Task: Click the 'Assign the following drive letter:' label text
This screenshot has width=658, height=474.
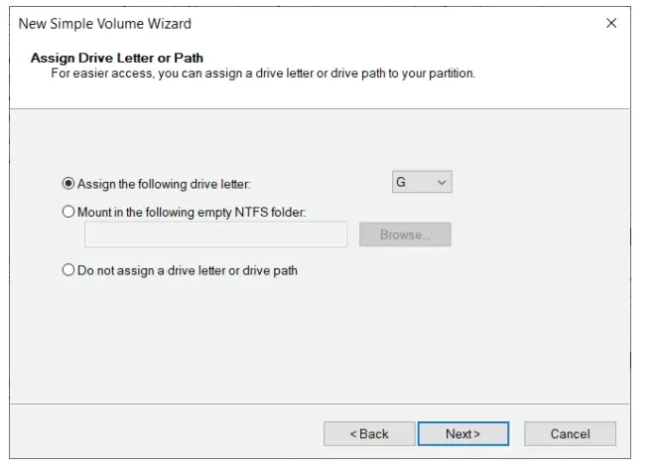Action: [x=164, y=184]
